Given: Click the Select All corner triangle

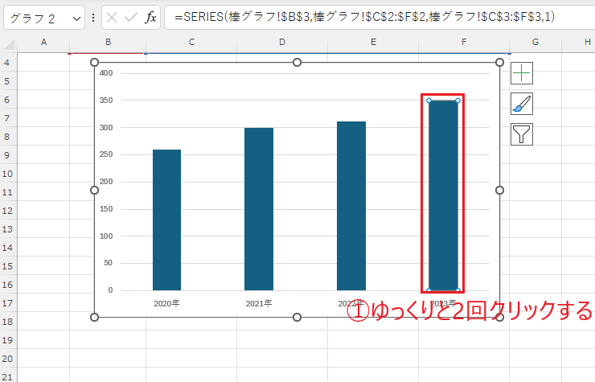Looking at the screenshot, I should (9, 44).
